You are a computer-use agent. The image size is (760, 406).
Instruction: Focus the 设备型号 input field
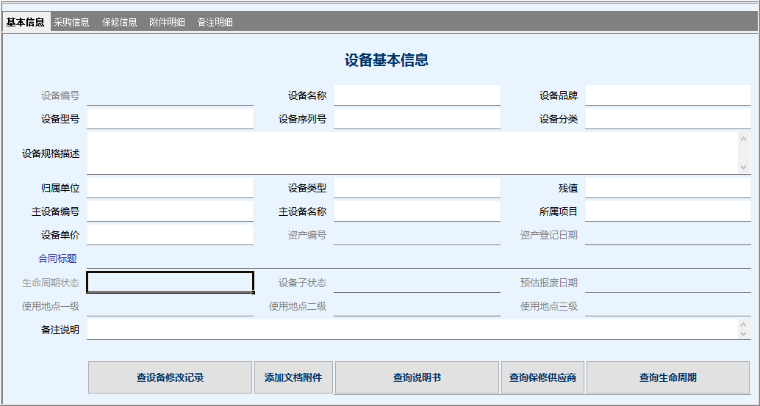click(x=170, y=118)
